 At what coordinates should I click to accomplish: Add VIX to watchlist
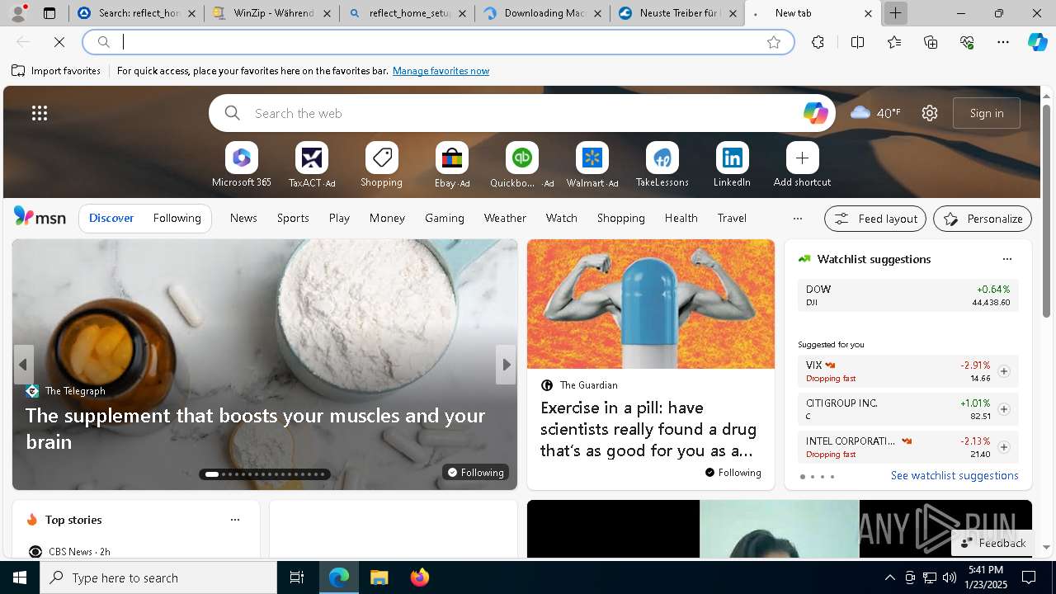[x=1003, y=371]
